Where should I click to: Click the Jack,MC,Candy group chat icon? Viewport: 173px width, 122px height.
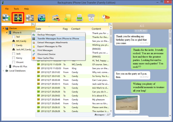(13, 49)
